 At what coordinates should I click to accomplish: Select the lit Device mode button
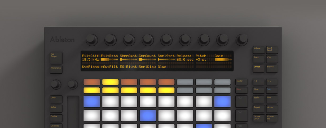click(259, 68)
